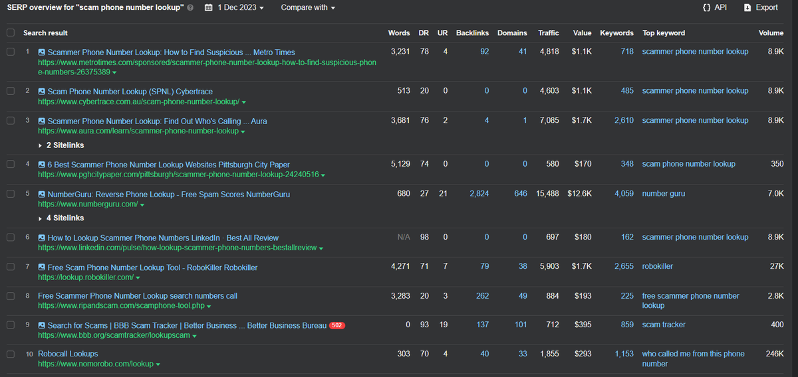Check the box for result 9 BBB
The image size is (798, 377).
point(11,325)
